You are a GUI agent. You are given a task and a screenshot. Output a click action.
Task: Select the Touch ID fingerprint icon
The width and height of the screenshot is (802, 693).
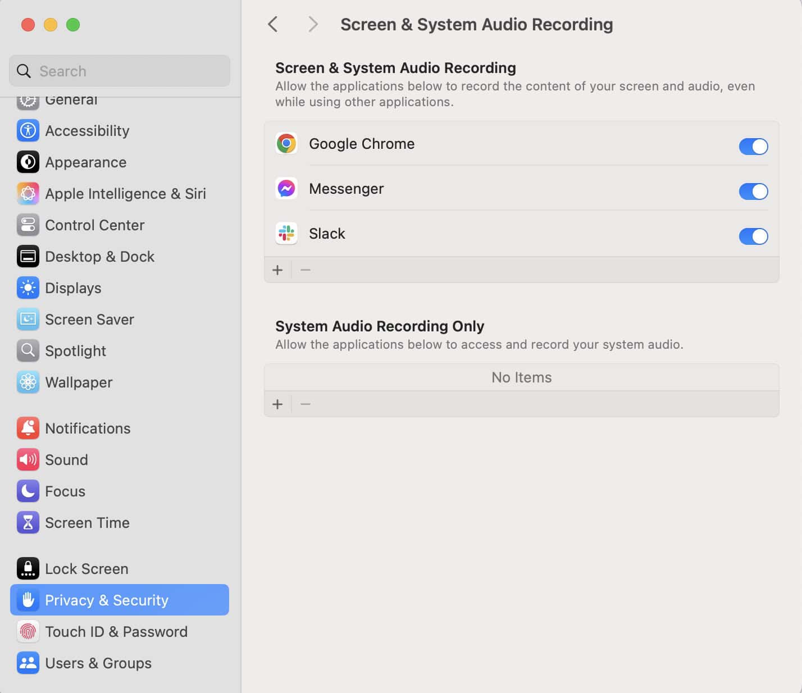28,632
